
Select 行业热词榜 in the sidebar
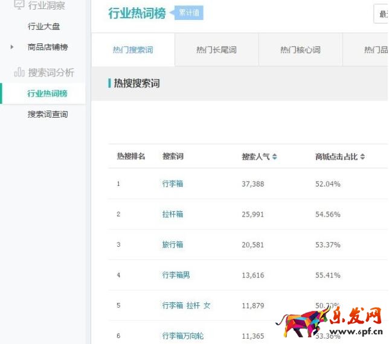[47, 94]
